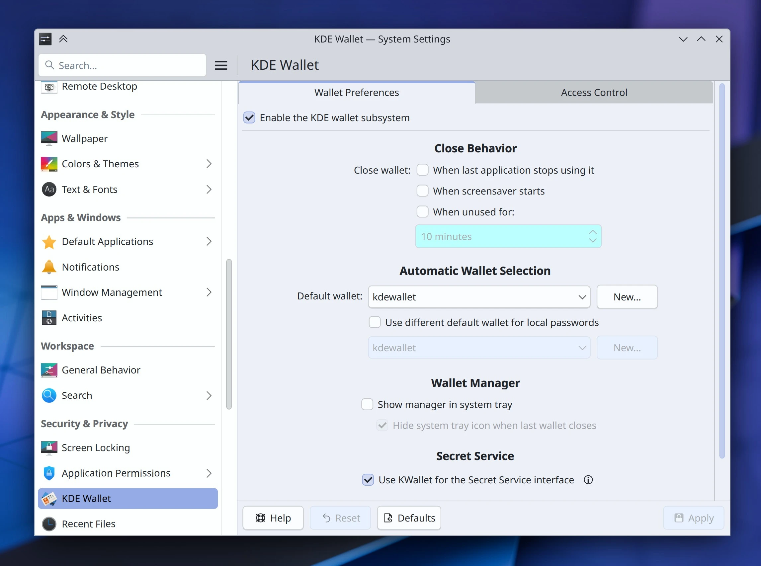Screen dimensions: 761x566
Task: Enable Use different default wallet for local passwords
Action: [x=375, y=322]
